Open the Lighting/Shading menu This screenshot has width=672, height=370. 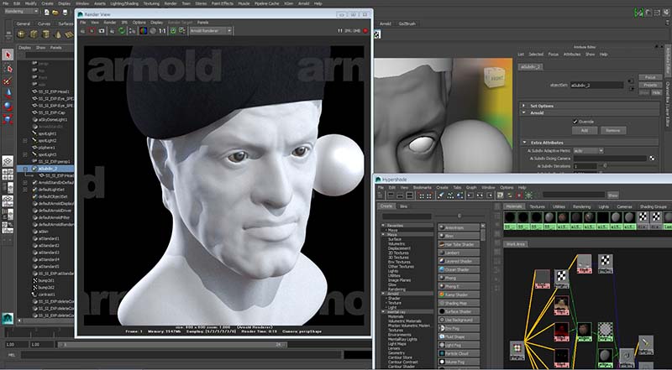124,3
